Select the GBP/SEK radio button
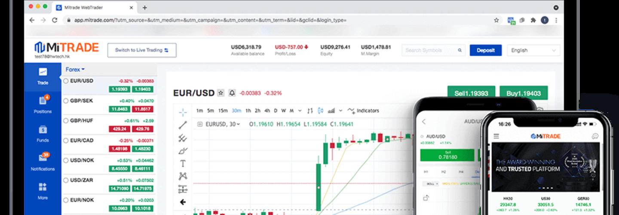The height and width of the screenshot is (215, 619). tap(66, 101)
